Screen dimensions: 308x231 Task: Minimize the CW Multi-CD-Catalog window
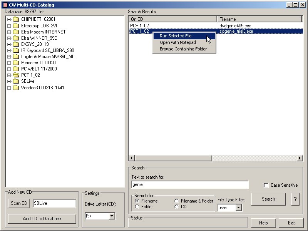pyautogui.click(x=290, y=5)
